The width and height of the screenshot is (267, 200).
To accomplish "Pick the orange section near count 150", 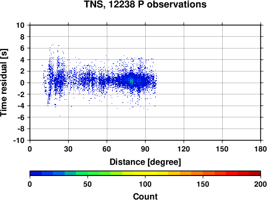I will (x=203, y=173).
